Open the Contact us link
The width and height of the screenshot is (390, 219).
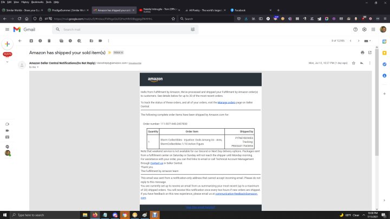pos(157,163)
